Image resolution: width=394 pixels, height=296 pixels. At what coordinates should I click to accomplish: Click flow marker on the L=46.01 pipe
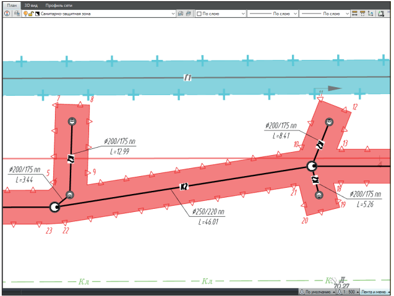point(184,186)
